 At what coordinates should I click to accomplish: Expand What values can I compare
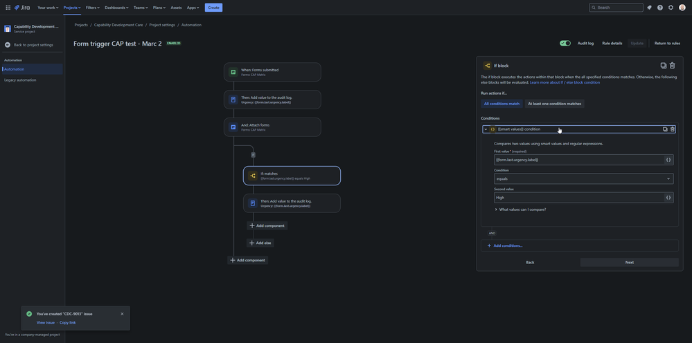click(x=521, y=210)
